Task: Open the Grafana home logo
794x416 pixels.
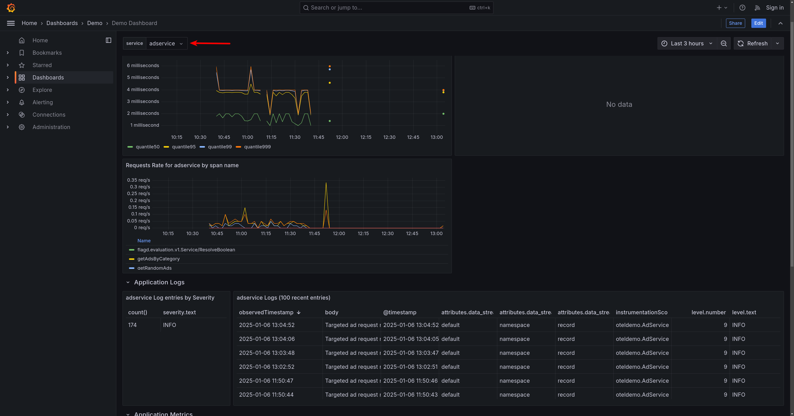Action: (x=11, y=8)
